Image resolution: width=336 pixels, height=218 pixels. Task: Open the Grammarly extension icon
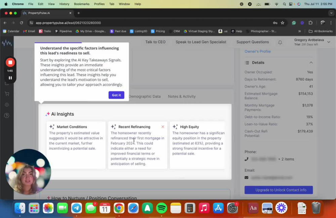tap(294, 23)
